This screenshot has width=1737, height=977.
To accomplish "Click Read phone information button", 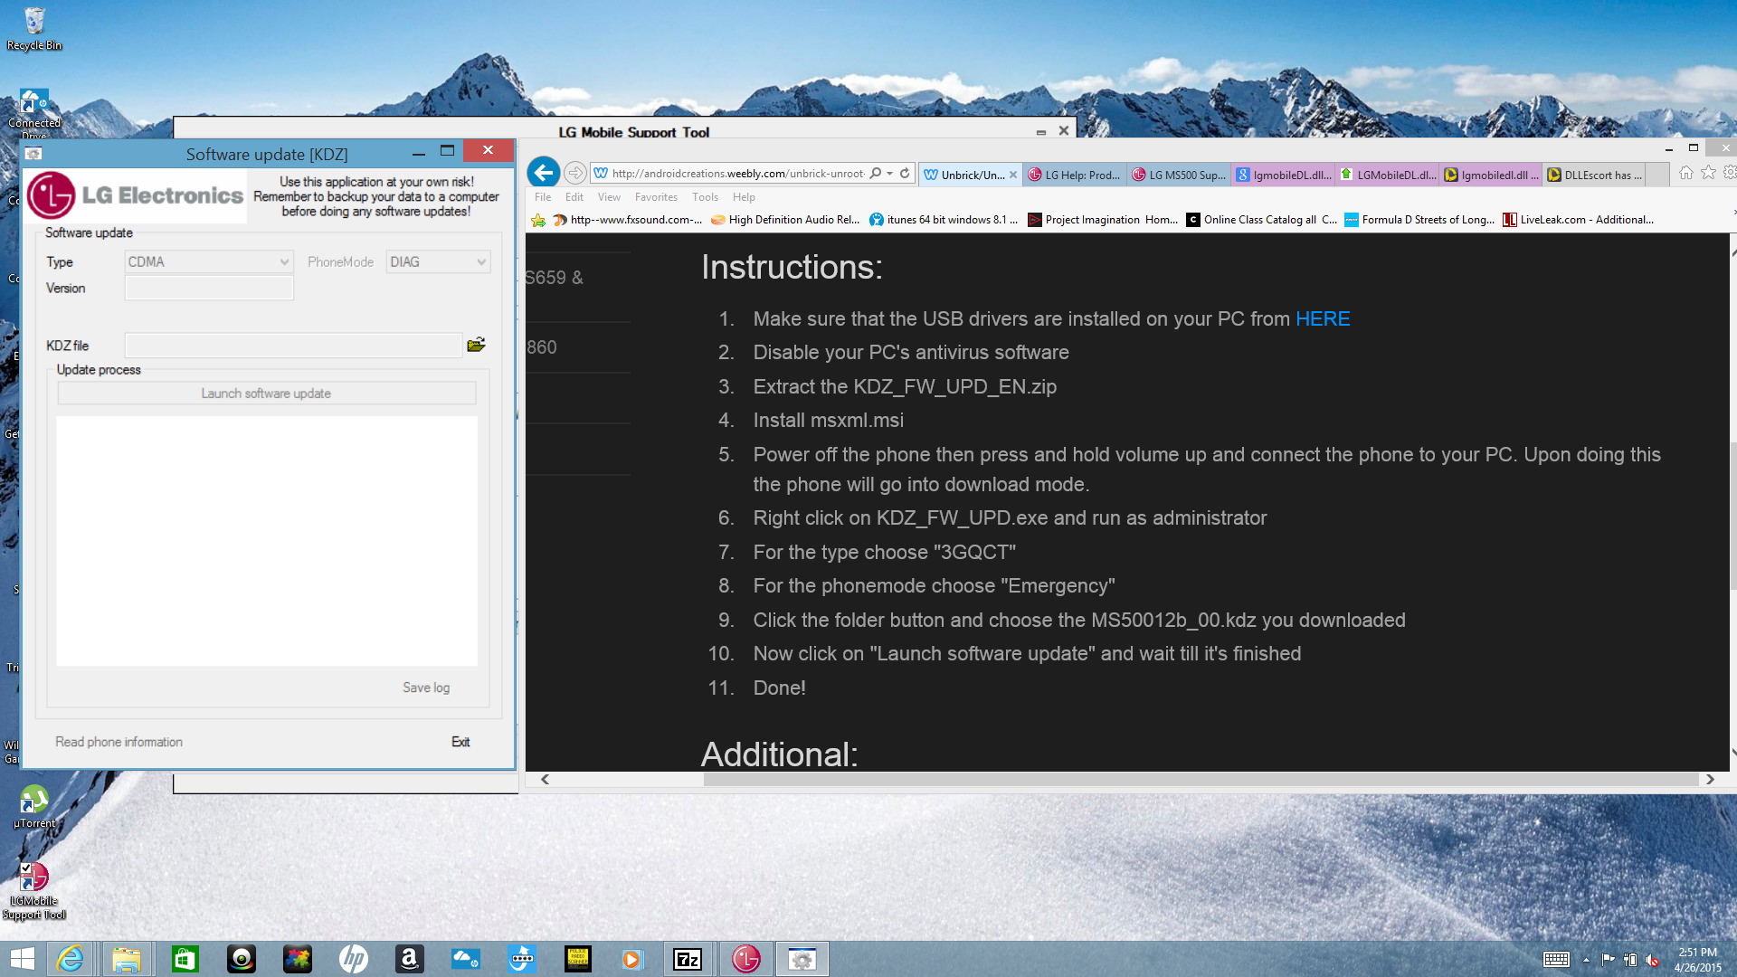I will pos(119,742).
